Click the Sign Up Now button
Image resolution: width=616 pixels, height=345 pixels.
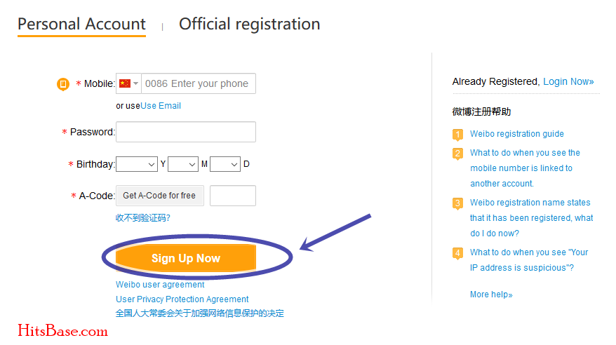(x=186, y=258)
